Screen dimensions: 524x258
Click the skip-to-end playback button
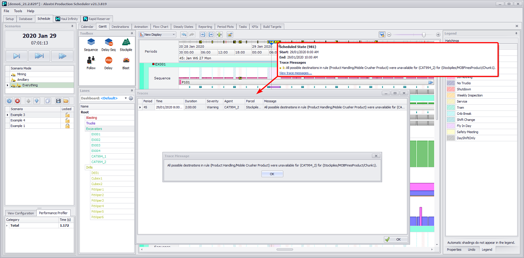click(39, 56)
